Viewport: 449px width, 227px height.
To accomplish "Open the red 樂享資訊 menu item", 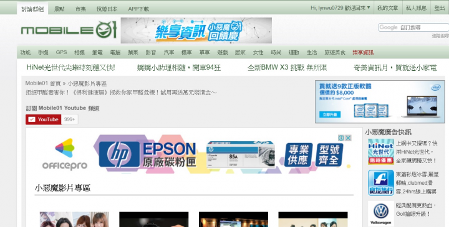I will pos(363,52).
